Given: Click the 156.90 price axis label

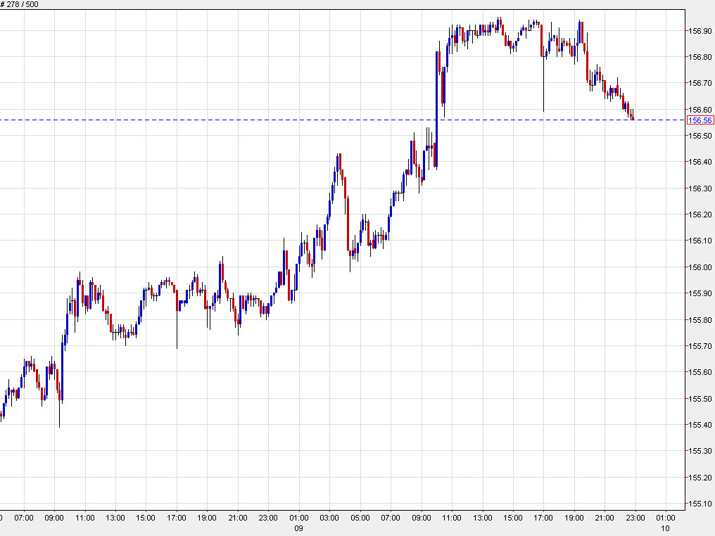Looking at the screenshot, I should coord(699,31).
